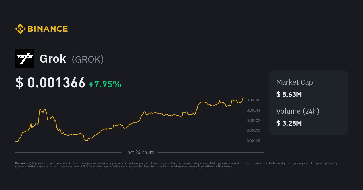The image size is (363, 190).
Task: Toggle the Last 24 hours chart range
Action: [x=139, y=152]
